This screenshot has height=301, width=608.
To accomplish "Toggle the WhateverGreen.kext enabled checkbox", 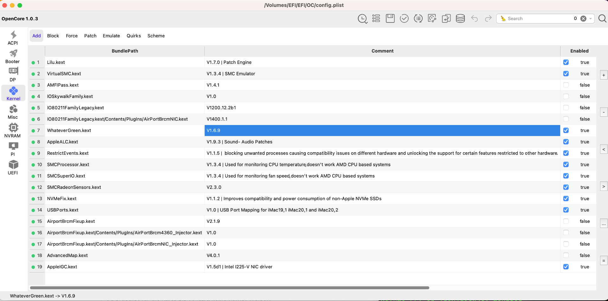I will [x=566, y=130].
